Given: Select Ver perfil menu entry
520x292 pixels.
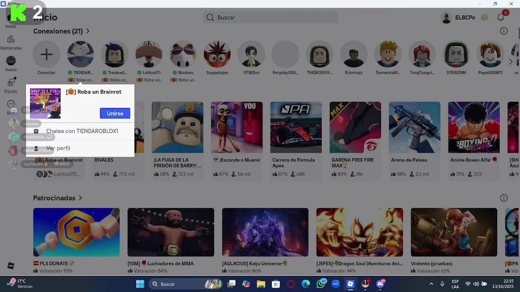Looking at the screenshot, I should click(x=80, y=148).
